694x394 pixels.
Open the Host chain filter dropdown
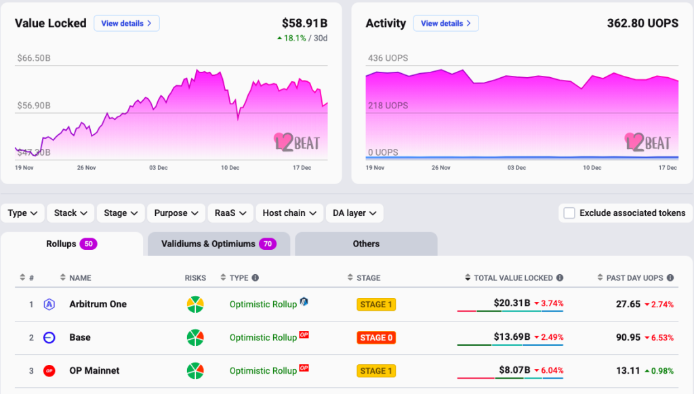click(289, 213)
